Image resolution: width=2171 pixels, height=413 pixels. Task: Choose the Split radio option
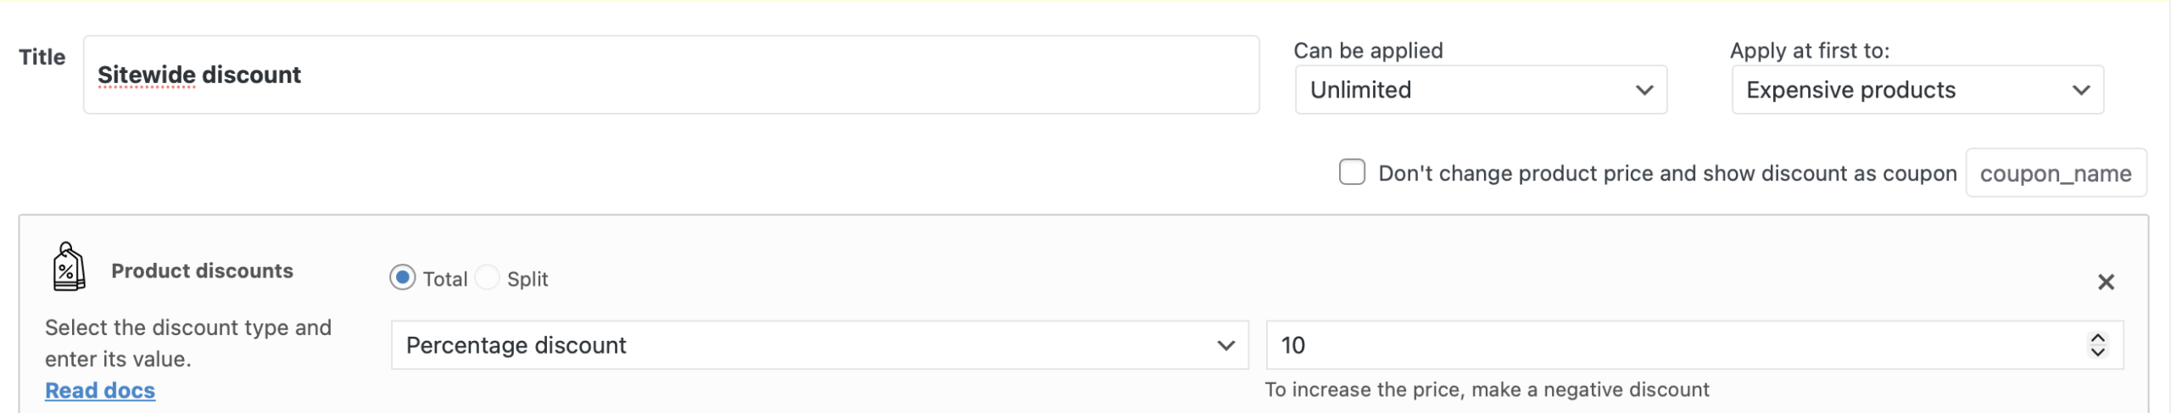(488, 277)
